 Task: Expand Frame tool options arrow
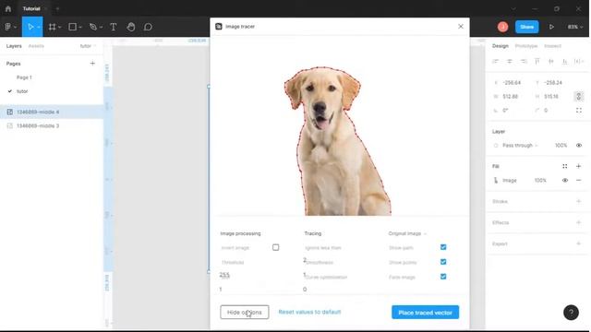(59, 27)
